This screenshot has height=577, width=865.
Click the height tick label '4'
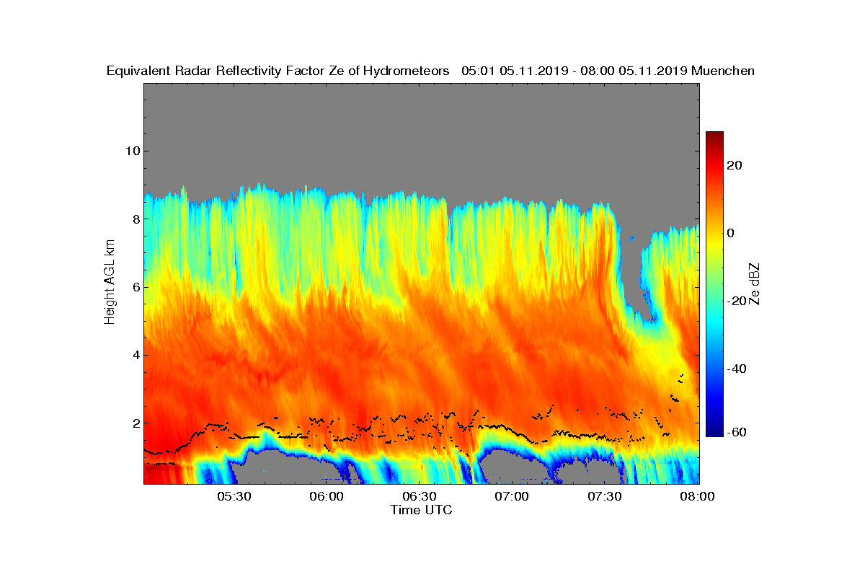[x=135, y=355]
